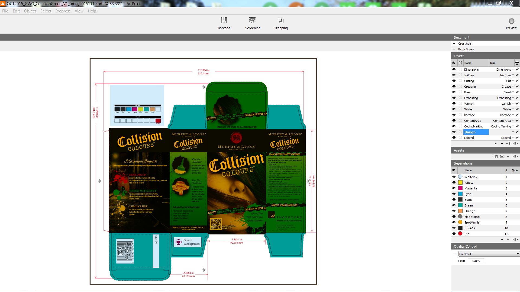Toggle lock box for the Barcode layer
The width and height of the screenshot is (520, 292).
coord(460,115)
